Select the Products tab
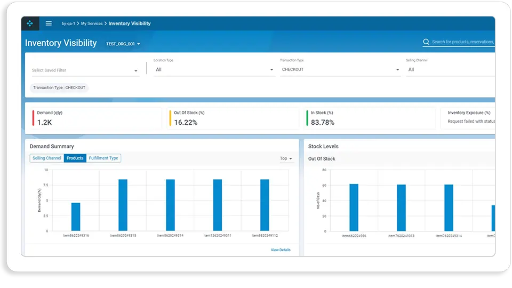The width and height of the screenshot is (512, 288). tap(75, 158)
